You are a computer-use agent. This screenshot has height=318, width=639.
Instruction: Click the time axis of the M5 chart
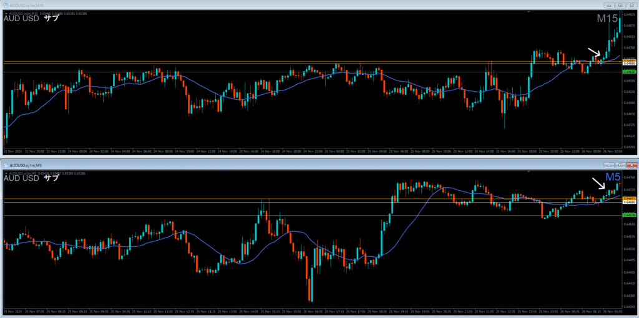coord(312,311)
